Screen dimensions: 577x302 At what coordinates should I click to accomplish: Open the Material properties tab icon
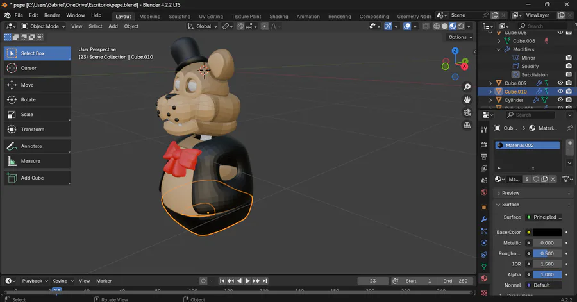point(484,278)
